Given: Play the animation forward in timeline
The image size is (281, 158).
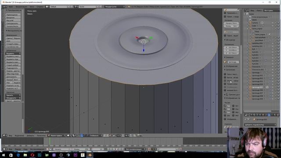Looking at the screenshot, I should pos(117,149).
